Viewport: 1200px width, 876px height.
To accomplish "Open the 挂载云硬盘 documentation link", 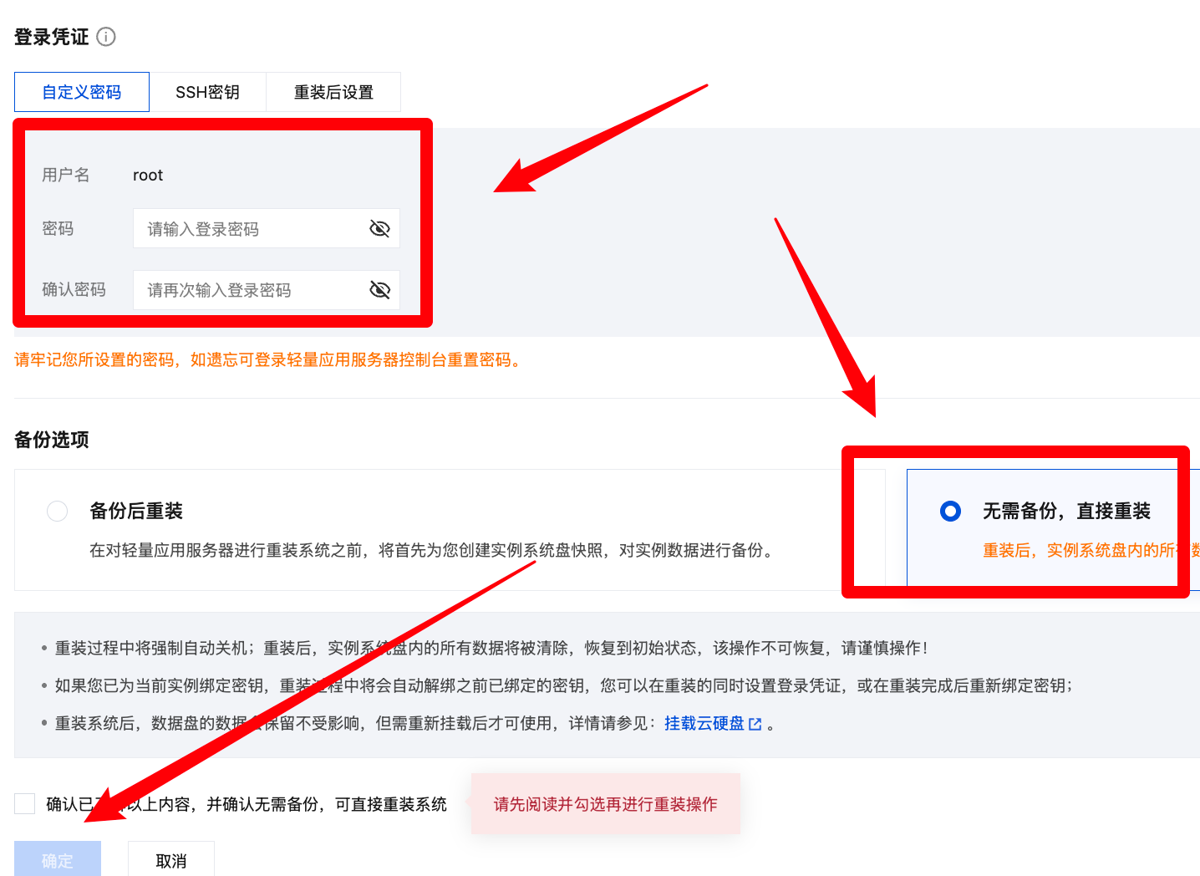I will coord(706,723).
